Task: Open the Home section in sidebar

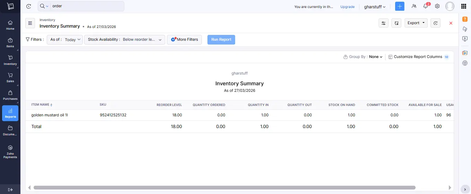Action: (x=10, y=25)
